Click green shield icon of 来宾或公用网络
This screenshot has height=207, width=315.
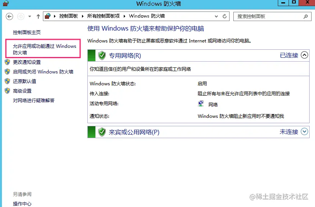point(102,132)
